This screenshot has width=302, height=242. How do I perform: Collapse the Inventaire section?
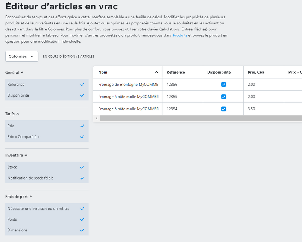[x=17, y=155]
